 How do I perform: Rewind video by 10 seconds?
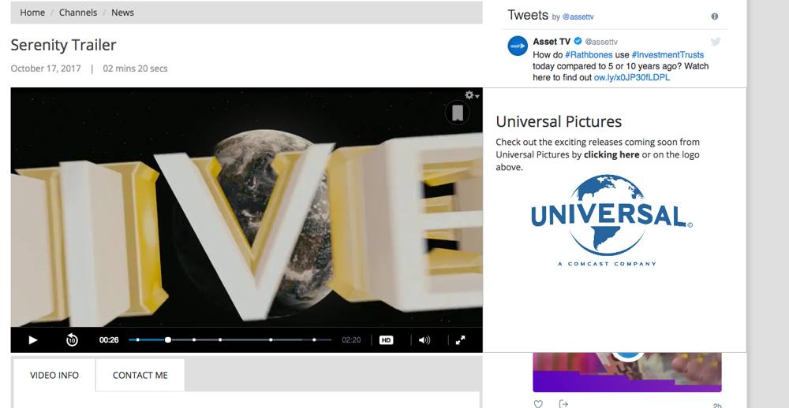72,340
